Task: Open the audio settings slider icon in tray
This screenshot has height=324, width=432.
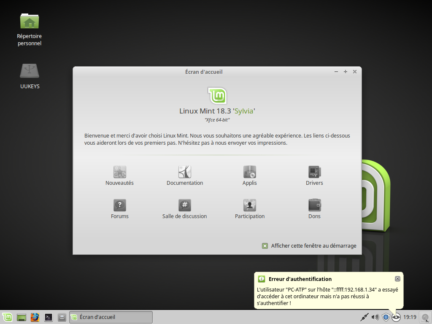Action: (x=364, y=317)
